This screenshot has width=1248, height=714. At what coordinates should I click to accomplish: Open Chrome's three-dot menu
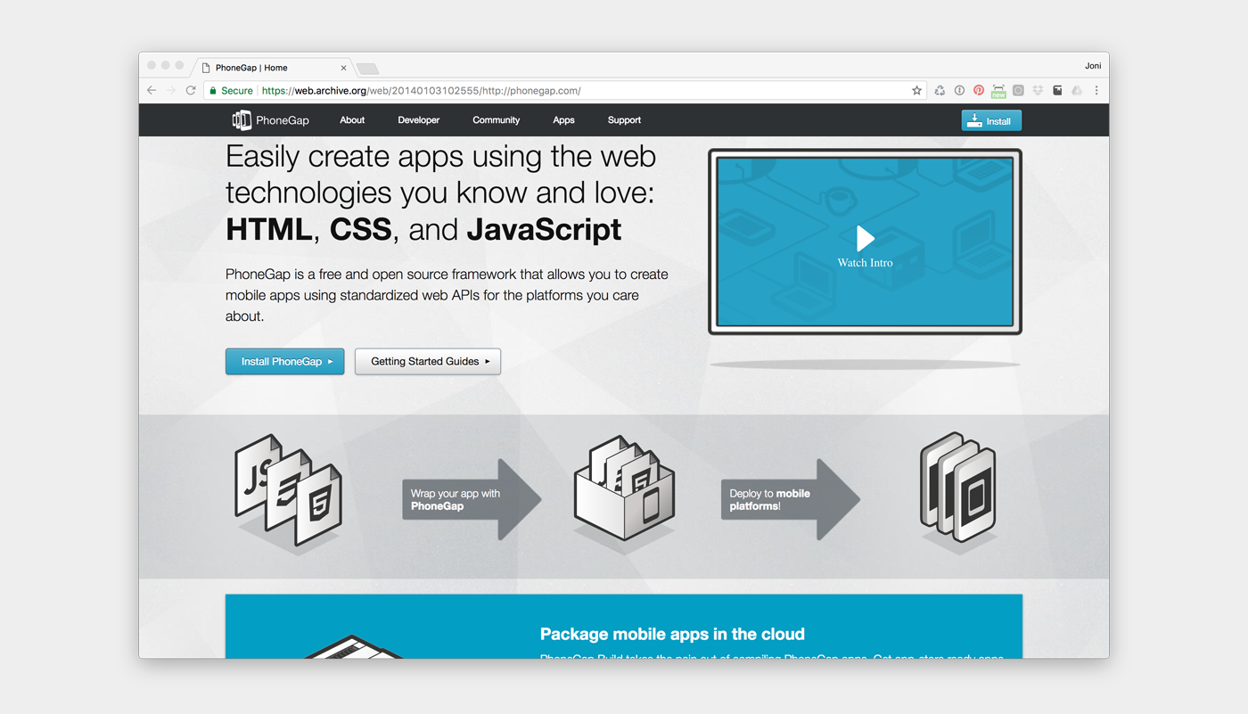click(1096, 90)
